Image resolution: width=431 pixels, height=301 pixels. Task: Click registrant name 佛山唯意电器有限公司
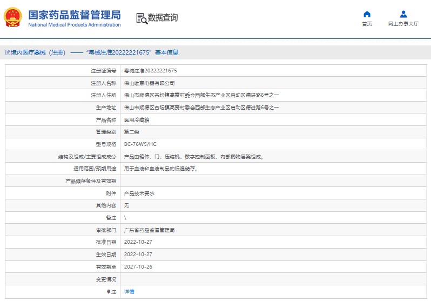(150, 83)
